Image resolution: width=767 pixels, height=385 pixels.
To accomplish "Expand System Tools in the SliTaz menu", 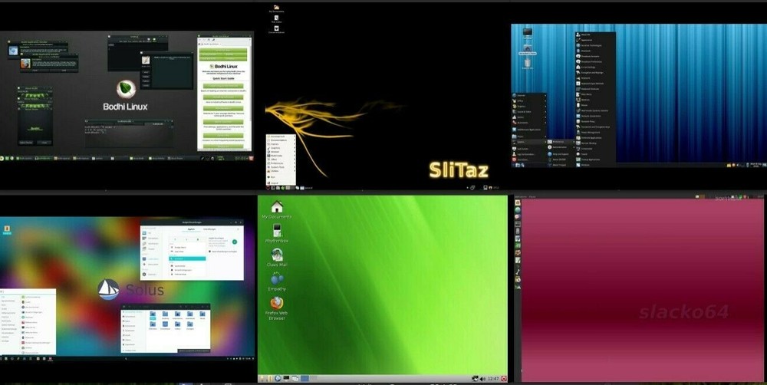I will 281,167.
